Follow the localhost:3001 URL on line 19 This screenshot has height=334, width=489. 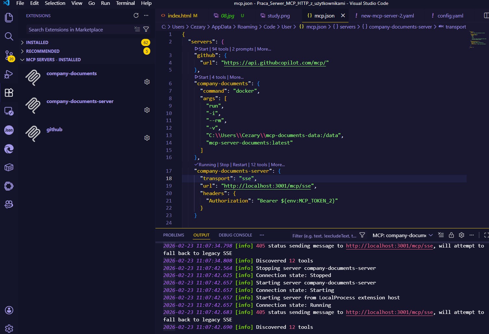pos(267,186)
